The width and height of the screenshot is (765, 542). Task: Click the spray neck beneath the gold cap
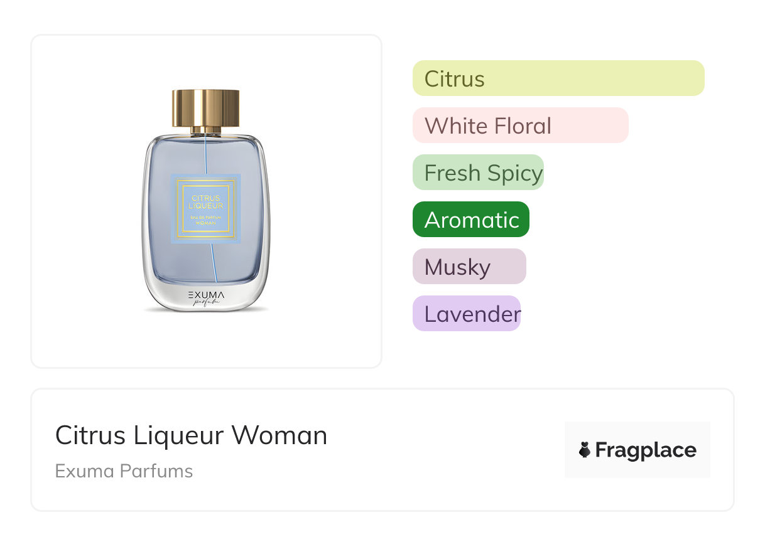[x=206, y=130]
